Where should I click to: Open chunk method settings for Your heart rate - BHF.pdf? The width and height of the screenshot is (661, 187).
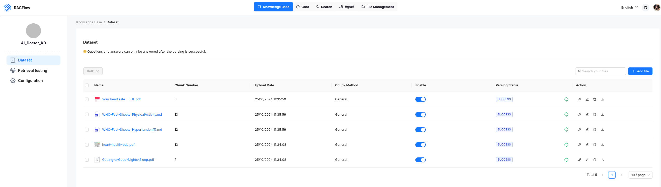pos(580,99)
